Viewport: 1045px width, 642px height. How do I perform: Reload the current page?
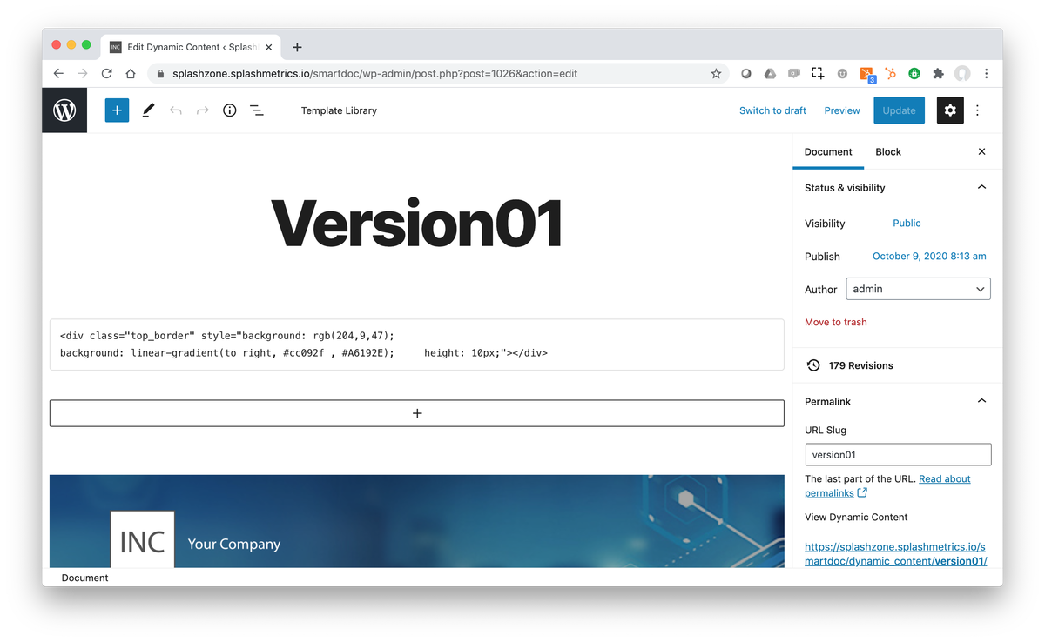tap(106, 74)
